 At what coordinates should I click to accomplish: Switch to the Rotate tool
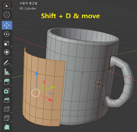[7, 34]
